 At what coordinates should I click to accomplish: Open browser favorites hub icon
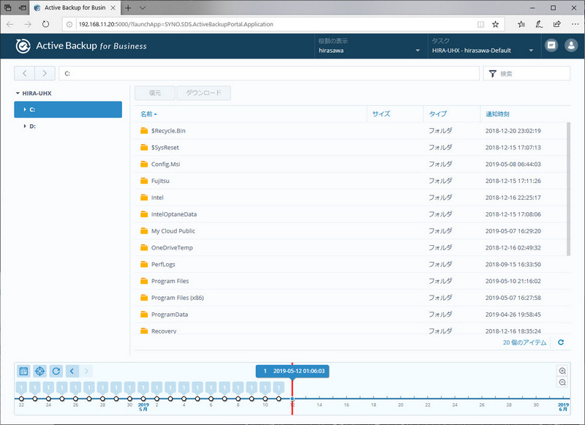[x=521, y=24]
